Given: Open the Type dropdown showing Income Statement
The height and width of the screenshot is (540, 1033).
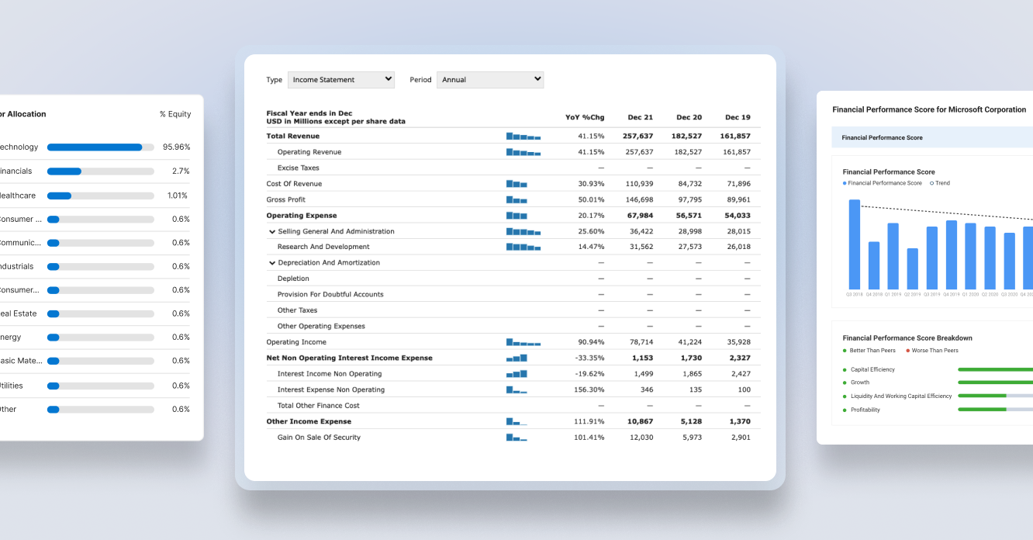Looking at the screenshot, I should pyautogui.click(x=341, y=79).
